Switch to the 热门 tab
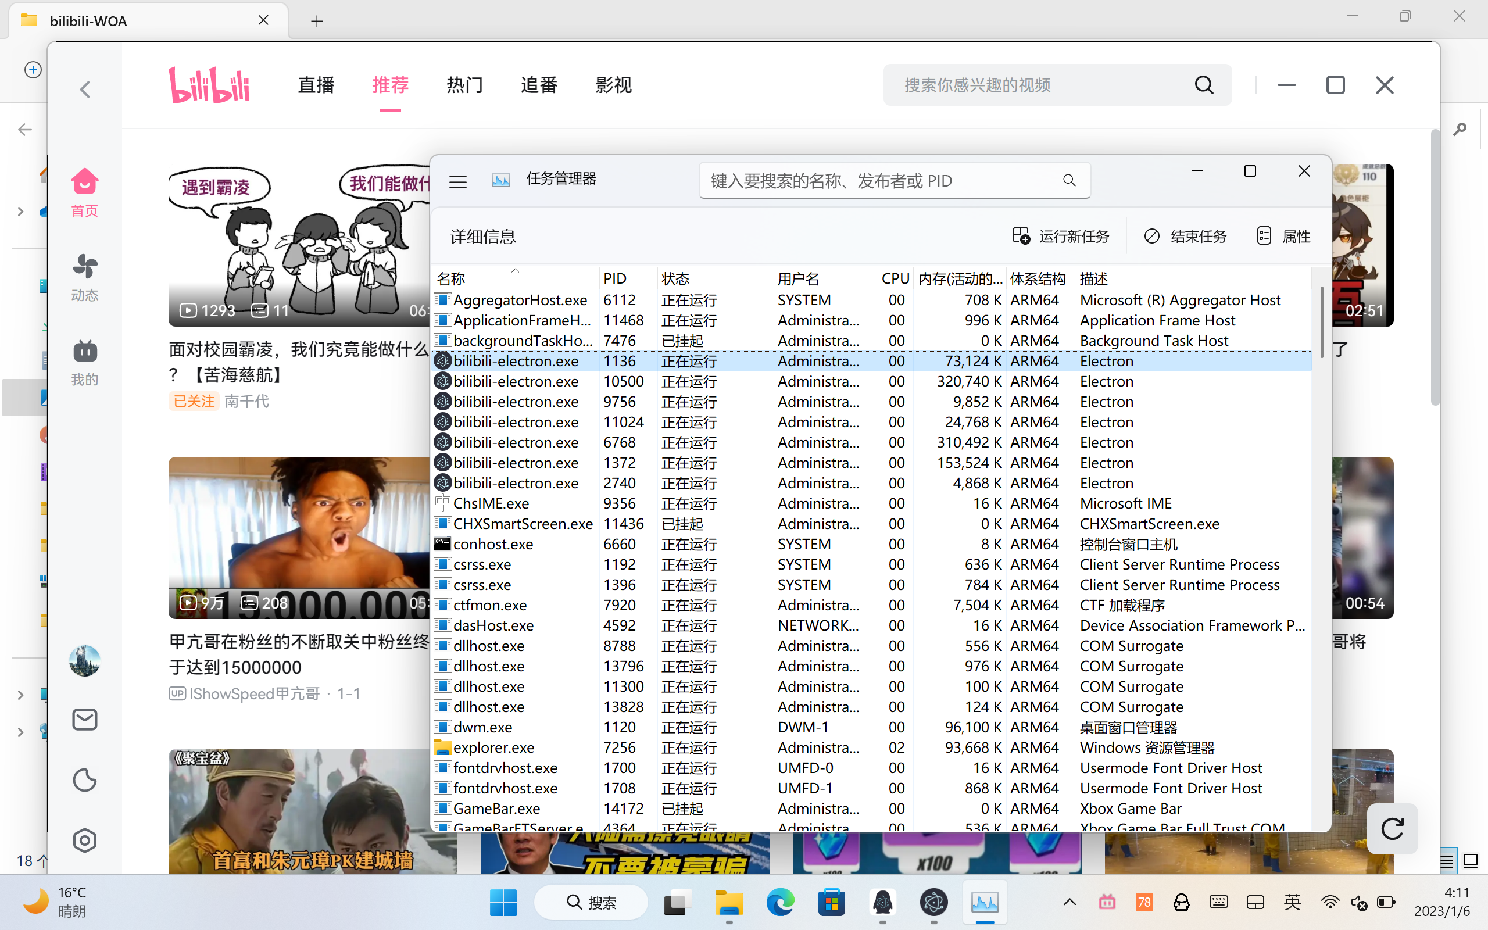 click(x=465, y=85)
